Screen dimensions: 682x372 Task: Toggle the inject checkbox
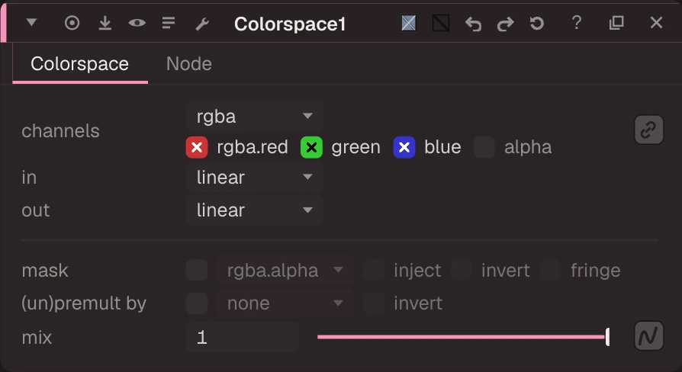[x=374, y=271]
